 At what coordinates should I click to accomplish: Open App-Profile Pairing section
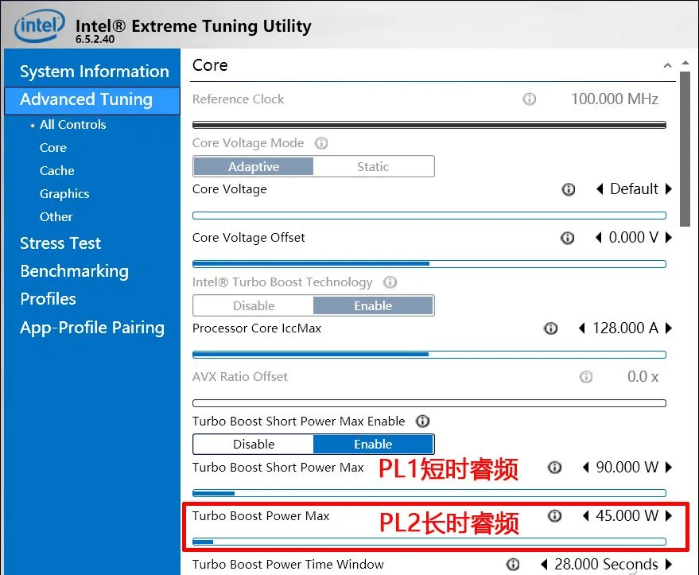[92, 328]
